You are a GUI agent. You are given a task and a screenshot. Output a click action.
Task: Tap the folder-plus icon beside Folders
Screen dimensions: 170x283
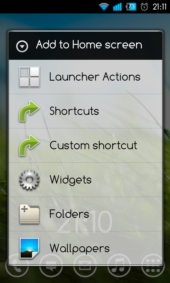tap(29, 214)
